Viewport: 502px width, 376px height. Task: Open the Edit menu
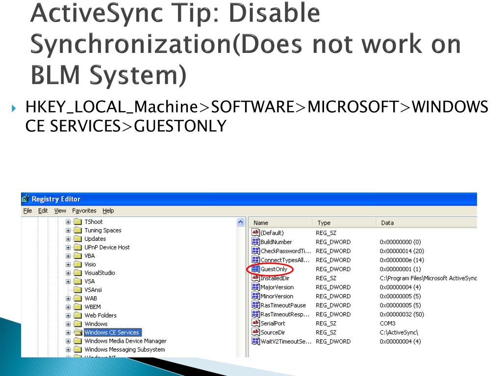tap(43, 211)
